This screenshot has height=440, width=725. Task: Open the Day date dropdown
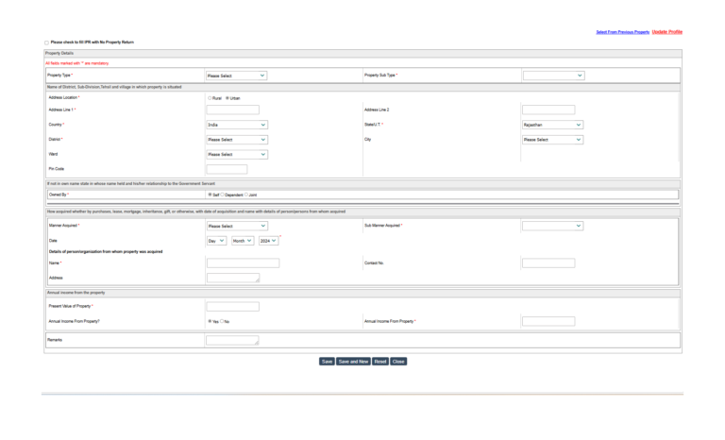[216, 241]
